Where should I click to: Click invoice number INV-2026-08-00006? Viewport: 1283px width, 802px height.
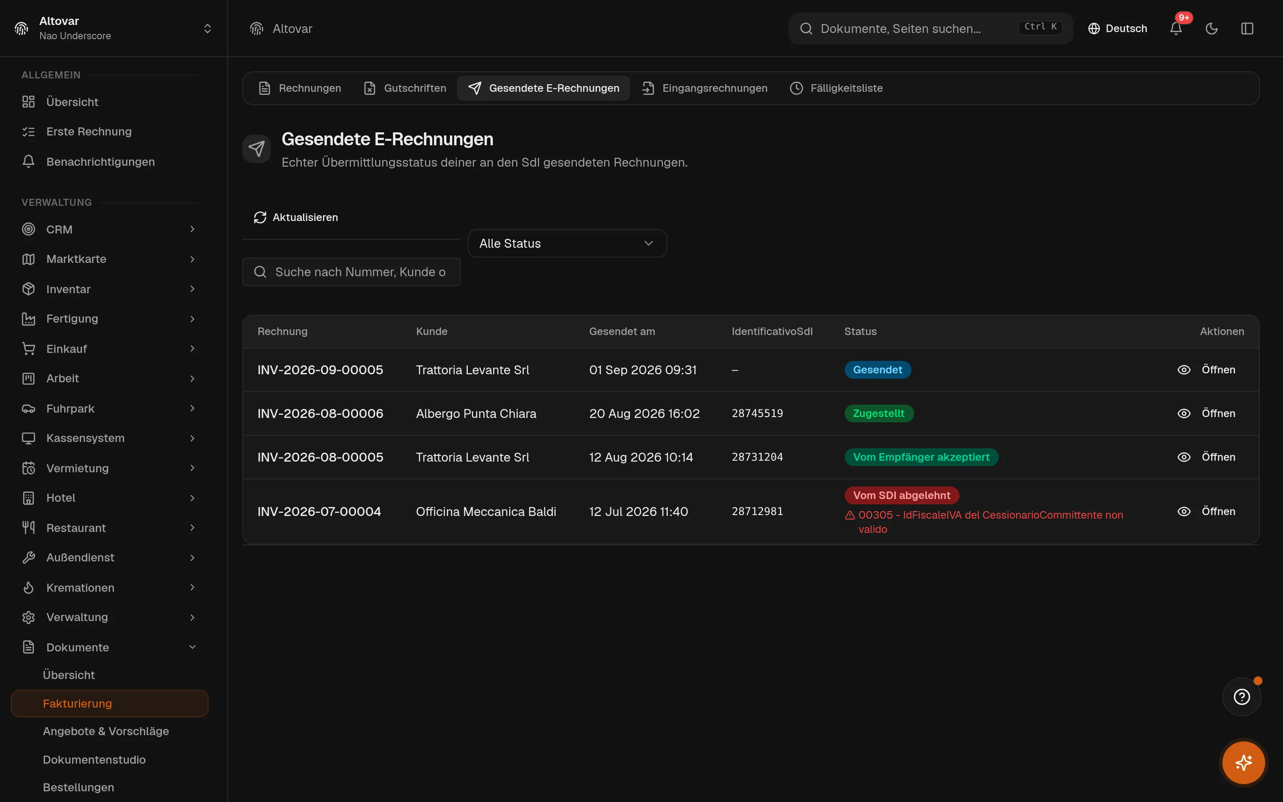point(320,413)
